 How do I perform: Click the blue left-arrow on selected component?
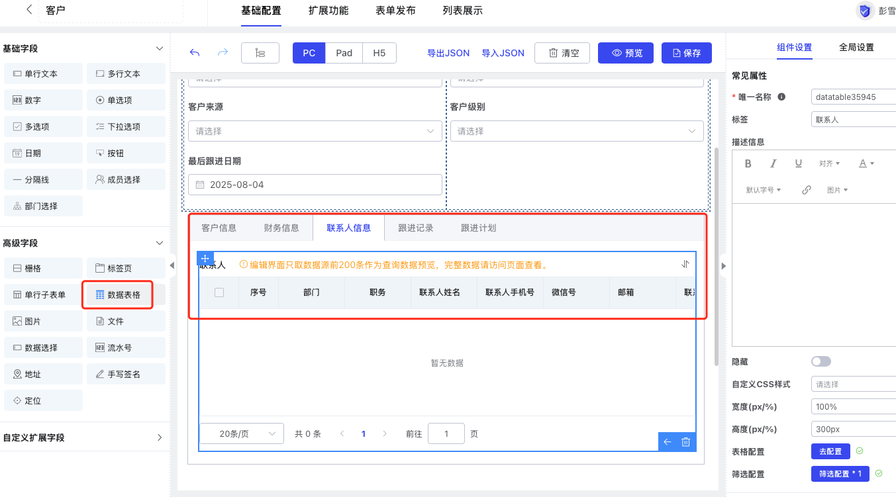click(x=668, y=442)
